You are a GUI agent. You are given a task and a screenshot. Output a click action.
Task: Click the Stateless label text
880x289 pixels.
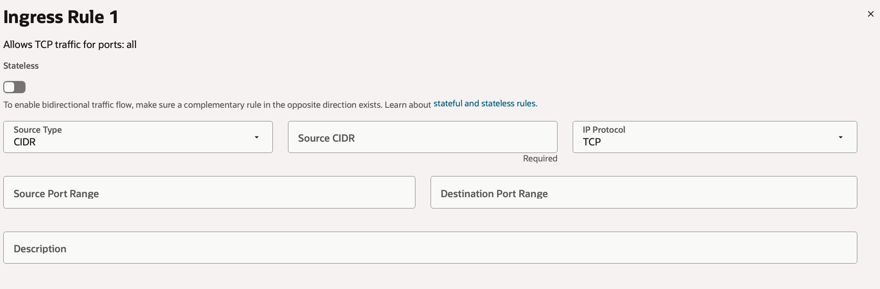coord(21,66)
